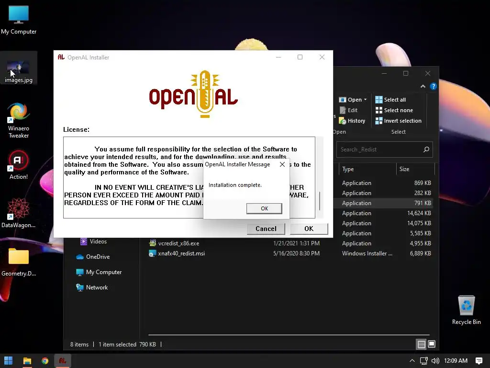
Task: Click Edit in the Explorer ribbon
Action: tap(349, 110)
